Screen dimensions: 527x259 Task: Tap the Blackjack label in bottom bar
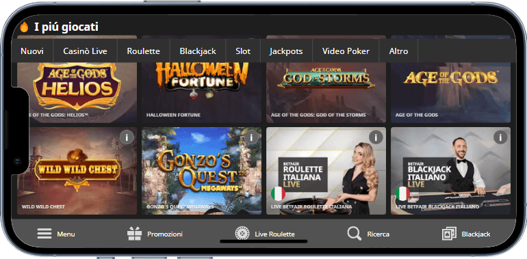[x=476, y=234]
